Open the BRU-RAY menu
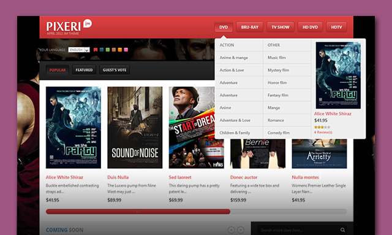The image size is (392, 235). [x=249, y=27]
